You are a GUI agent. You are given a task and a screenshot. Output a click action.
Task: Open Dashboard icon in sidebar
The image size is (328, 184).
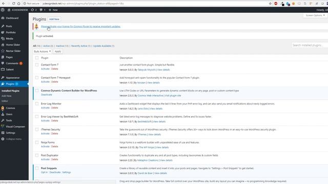point(3,18)
